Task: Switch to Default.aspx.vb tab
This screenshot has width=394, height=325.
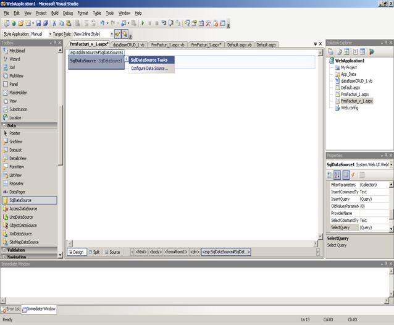Action: 239,44
